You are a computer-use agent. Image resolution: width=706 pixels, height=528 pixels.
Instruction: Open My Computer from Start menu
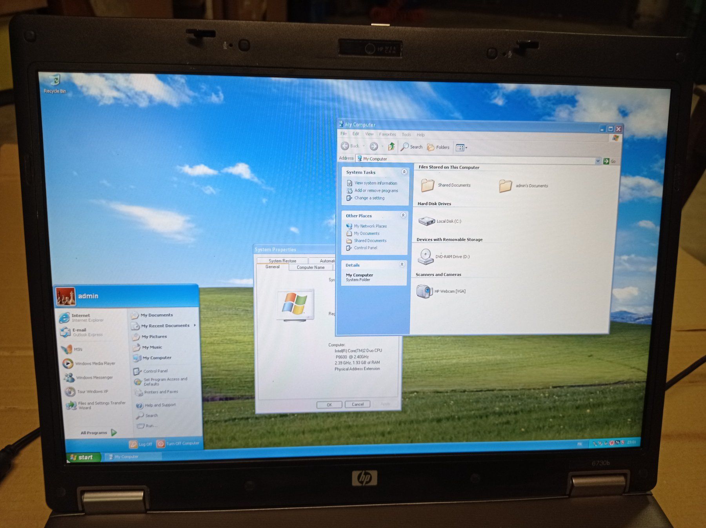[x=153, y=357]
